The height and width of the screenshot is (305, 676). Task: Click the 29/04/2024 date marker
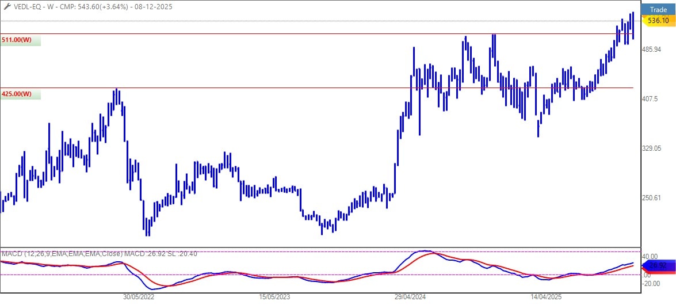(x=410, y=298)
